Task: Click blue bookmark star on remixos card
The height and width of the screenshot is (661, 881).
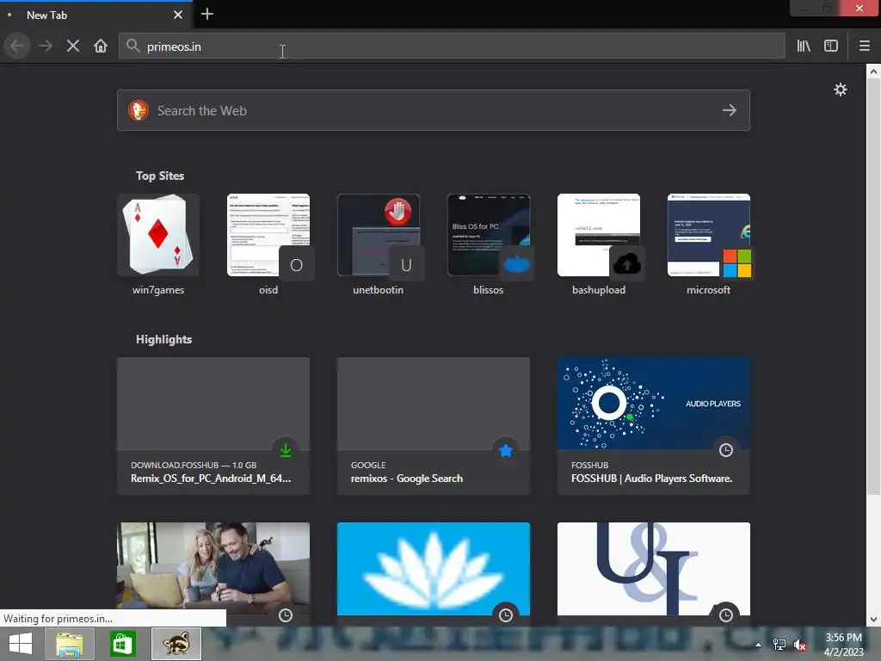Action: pos(506,449)
